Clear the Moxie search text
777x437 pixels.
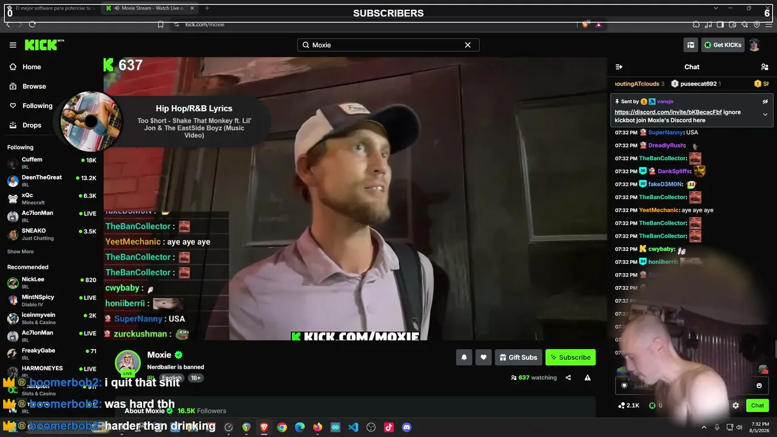tap(467, 45)
